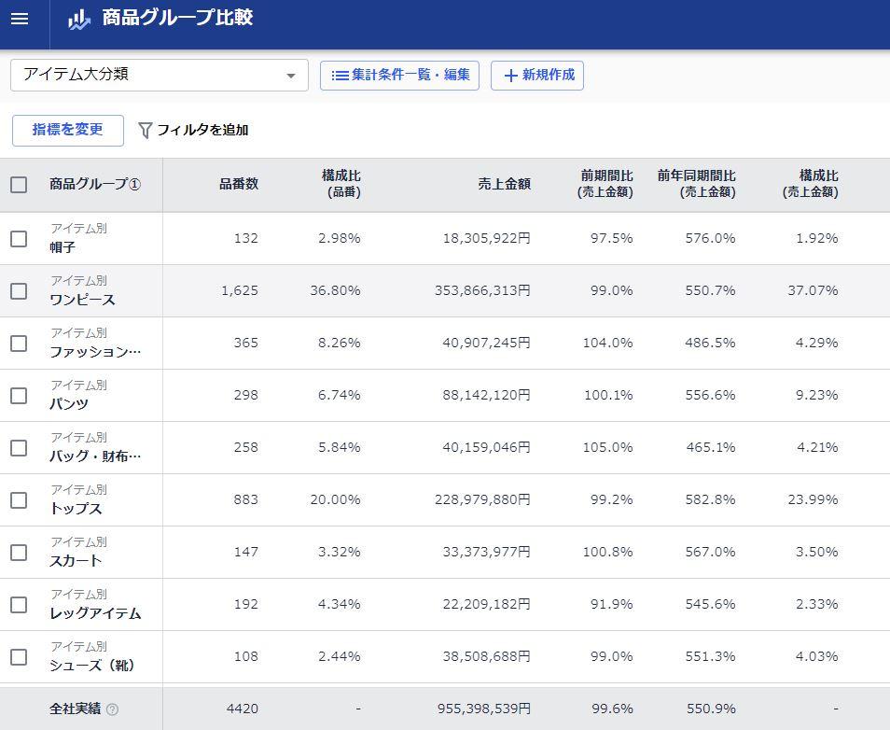Click the plus icon in 新規作成
890x730 pixels.
(x=510, y=76)
